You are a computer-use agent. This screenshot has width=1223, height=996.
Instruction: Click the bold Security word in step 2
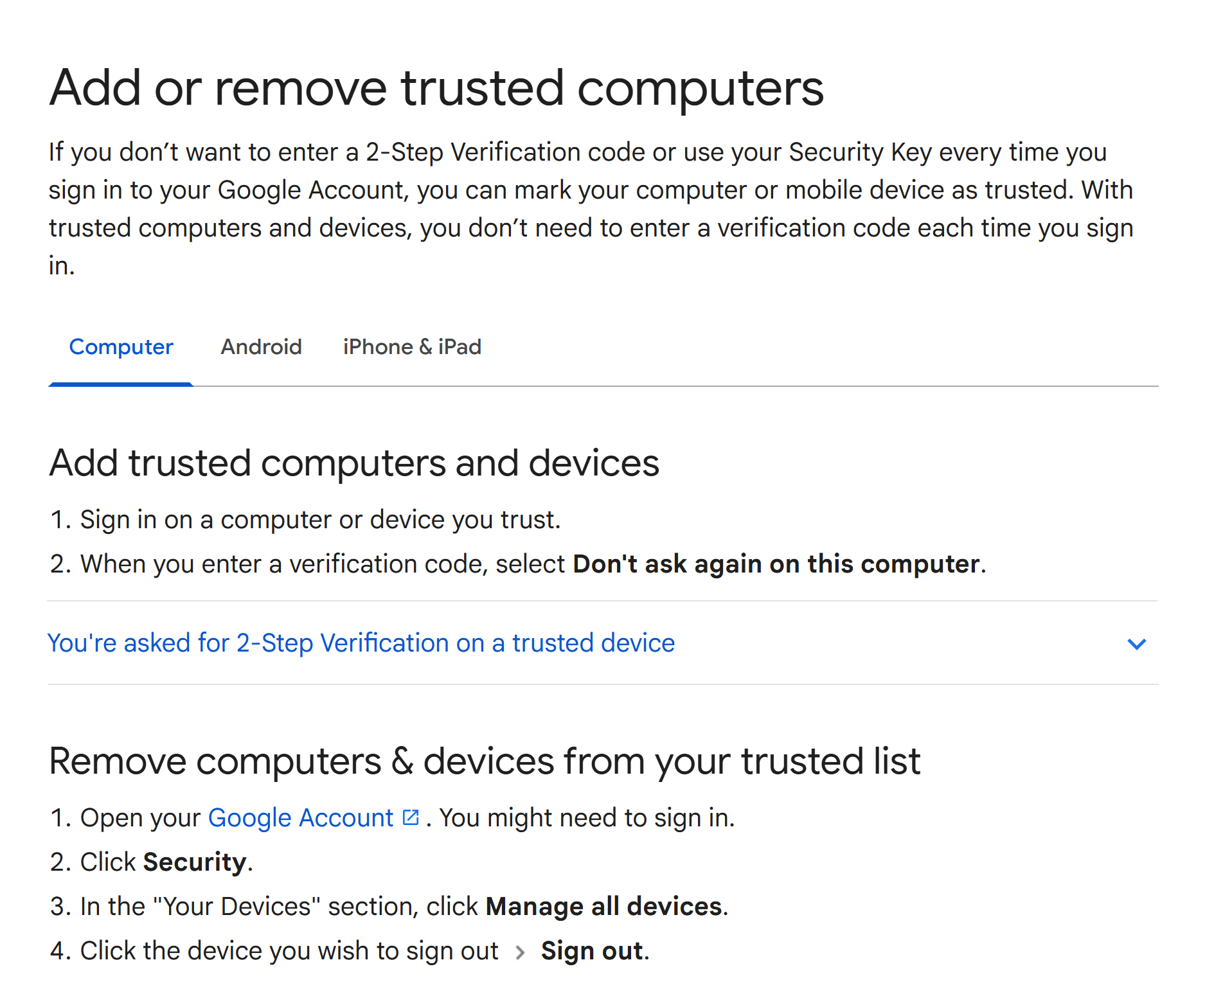[195, 862]
